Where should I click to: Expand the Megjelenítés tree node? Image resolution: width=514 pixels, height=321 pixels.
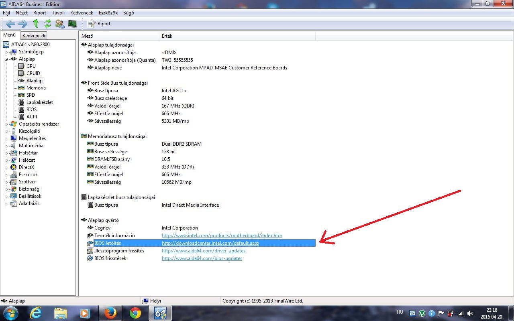(6, 139)
